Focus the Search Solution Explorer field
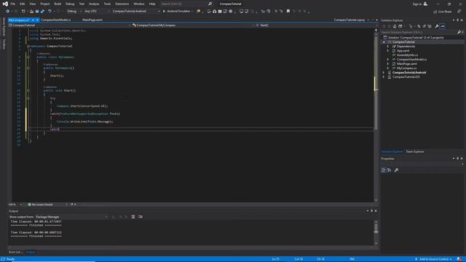 coord(419,32)
